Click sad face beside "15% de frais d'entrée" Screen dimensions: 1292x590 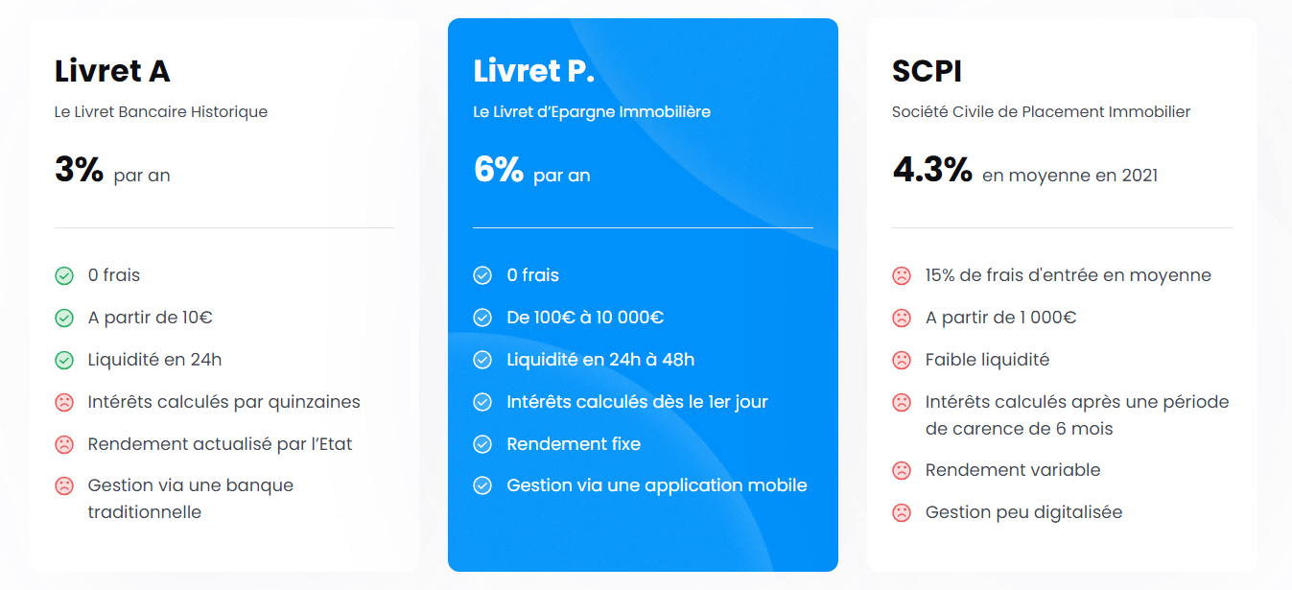tap(902, 276)
